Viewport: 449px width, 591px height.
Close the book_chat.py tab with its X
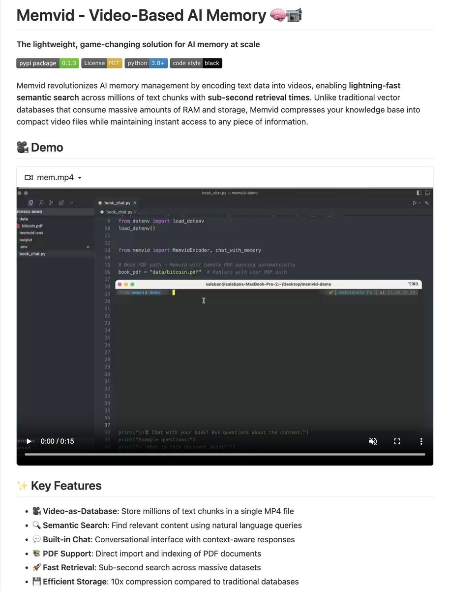pyautogui.click(x=135, y=203)
